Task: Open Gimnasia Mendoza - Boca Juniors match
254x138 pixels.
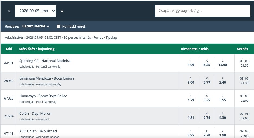Action: (x=47, y=78)
